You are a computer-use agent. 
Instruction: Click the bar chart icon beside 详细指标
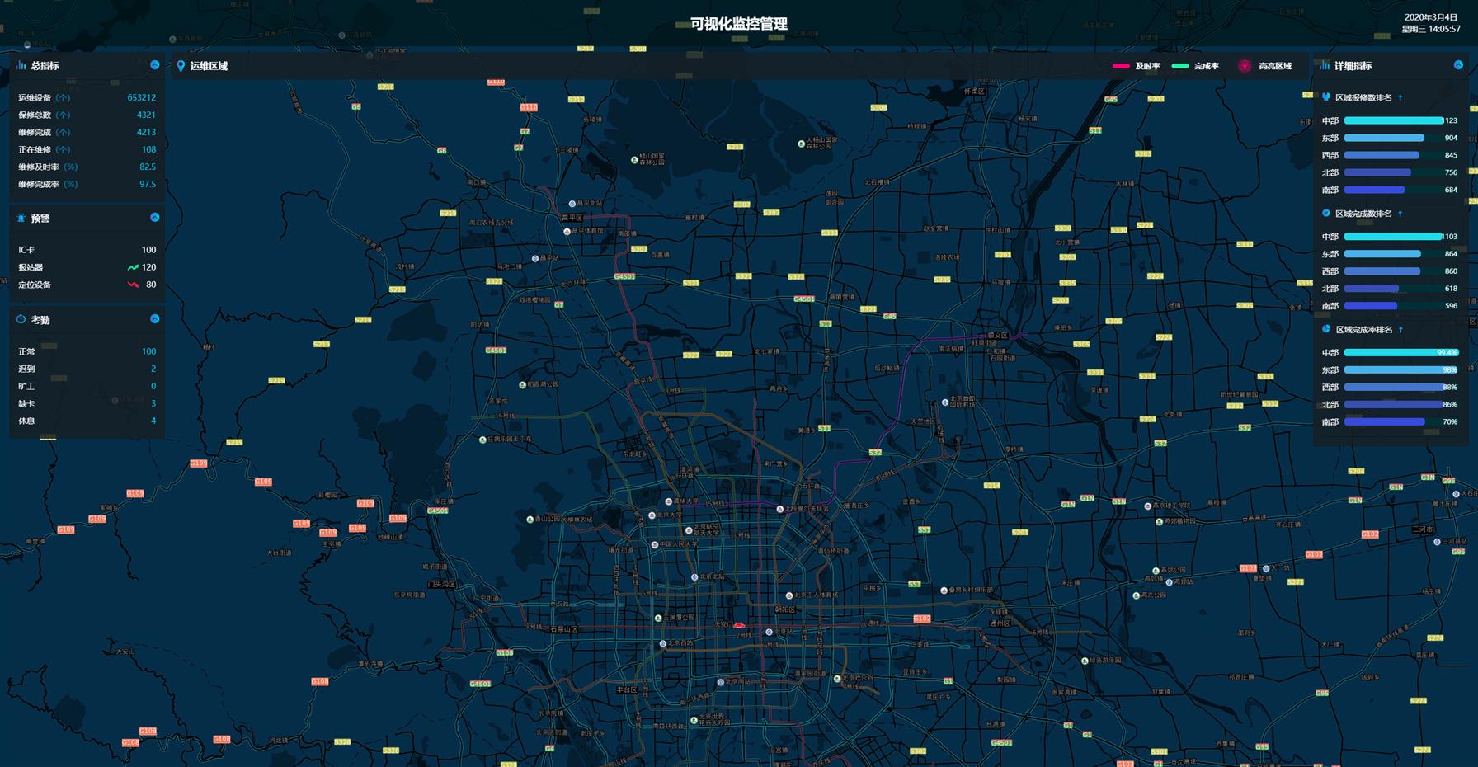click(x=1325, y=64)
